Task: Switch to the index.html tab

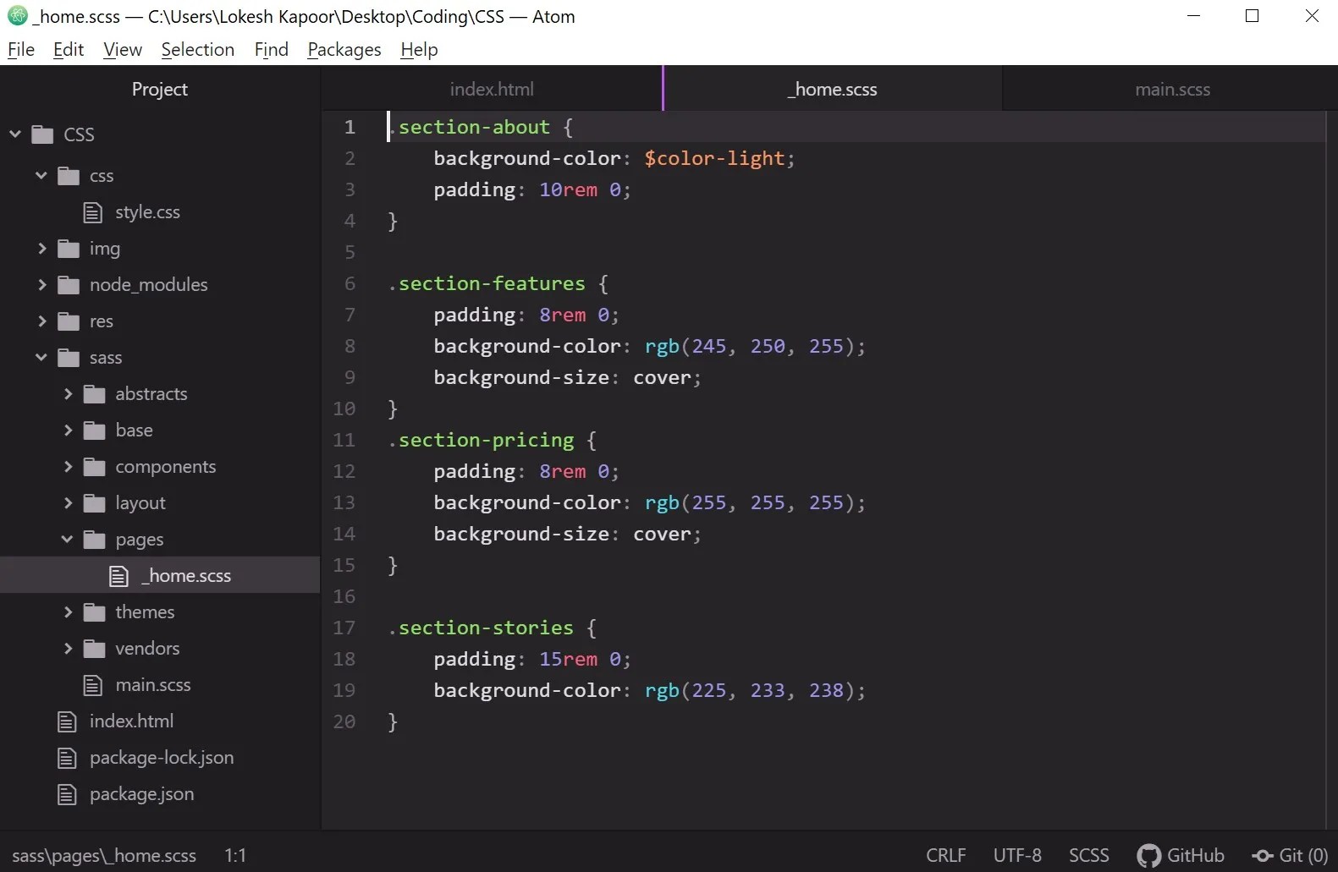Action: [x=492, y=89]
